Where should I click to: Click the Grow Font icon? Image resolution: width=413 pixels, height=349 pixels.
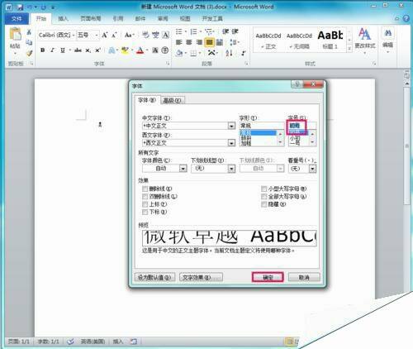pos(104,35)
